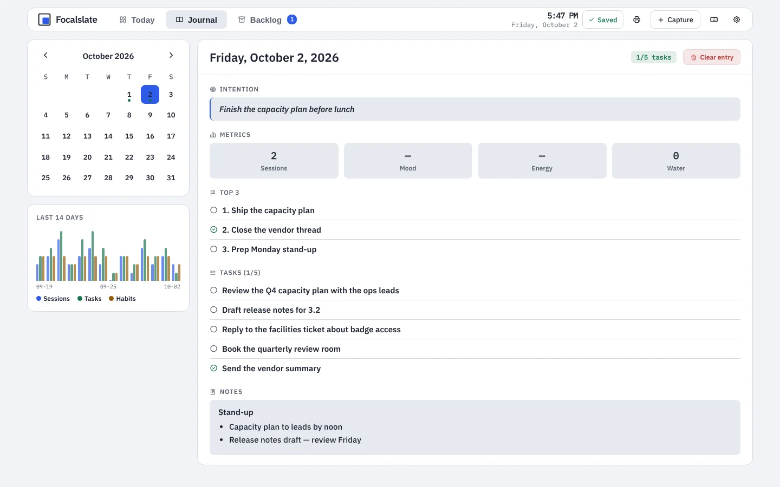
Task: Click 'Book the quarterly review room' text
Action: [x=281, y=349]
